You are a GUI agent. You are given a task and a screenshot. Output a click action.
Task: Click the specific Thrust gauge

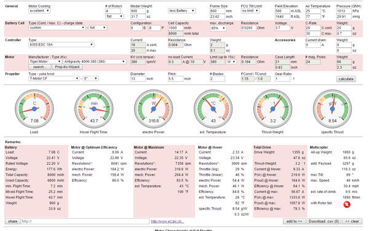click(x=332, y=109)
